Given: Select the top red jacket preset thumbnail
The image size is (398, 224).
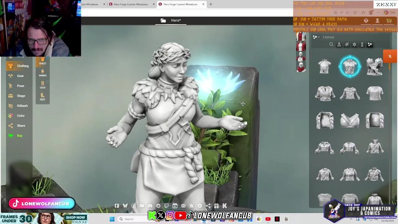Looking at the screenshot, I should click(x=301, y=36).
